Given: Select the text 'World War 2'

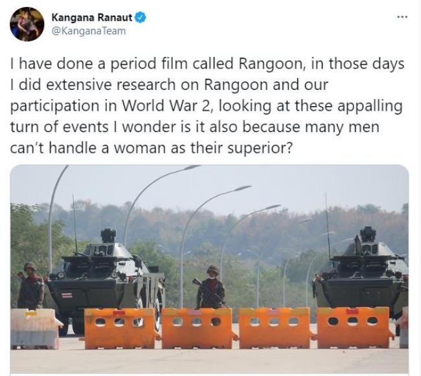Looking at the screenshot, I should 167,105.
